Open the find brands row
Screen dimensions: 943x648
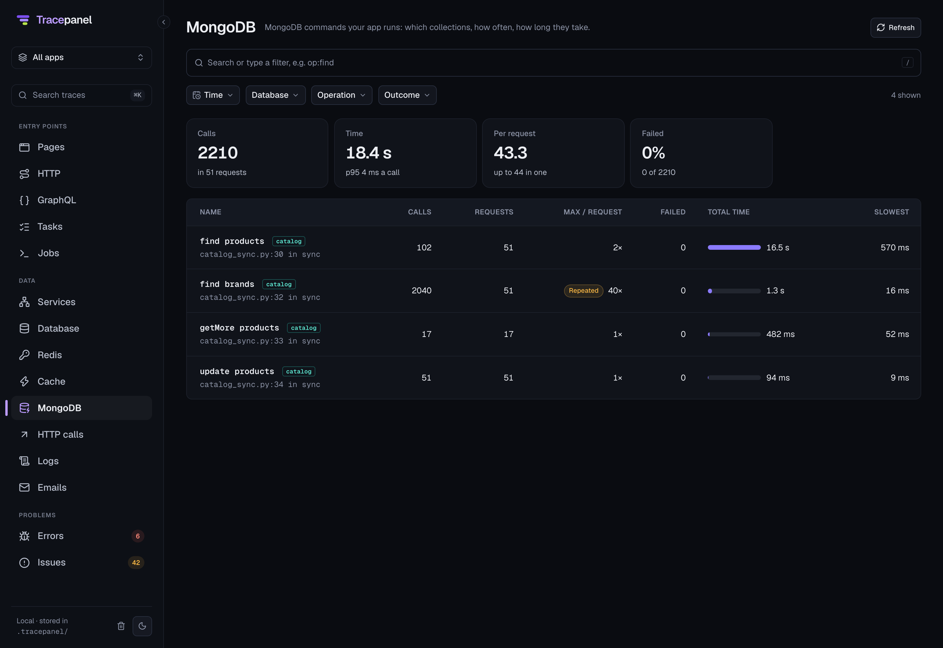pyautogui.click(x=553, y=291)
